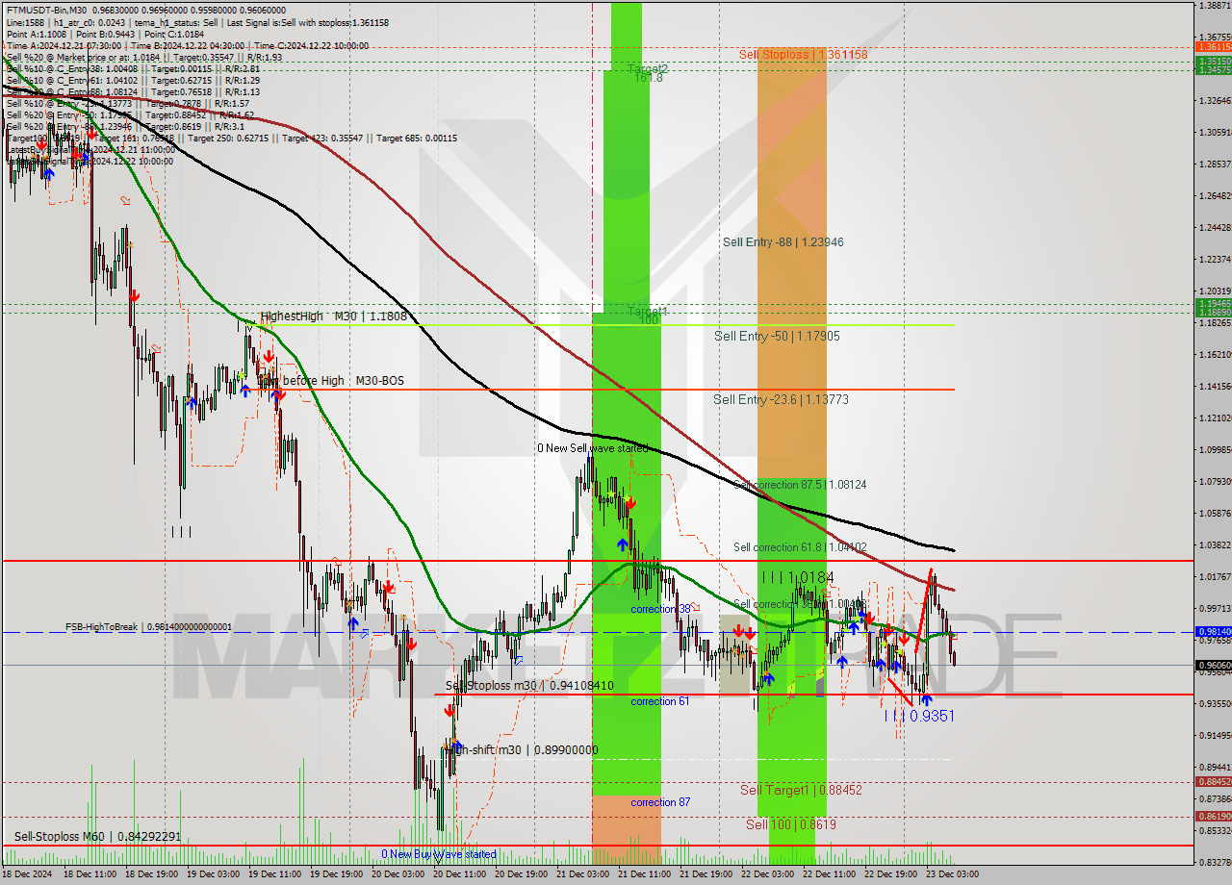Click the 'I I | 0.9351' point label
Image resolution: width=1232 pixels, height=885 pixels.
pyautogui.click(x=919, y=717)
